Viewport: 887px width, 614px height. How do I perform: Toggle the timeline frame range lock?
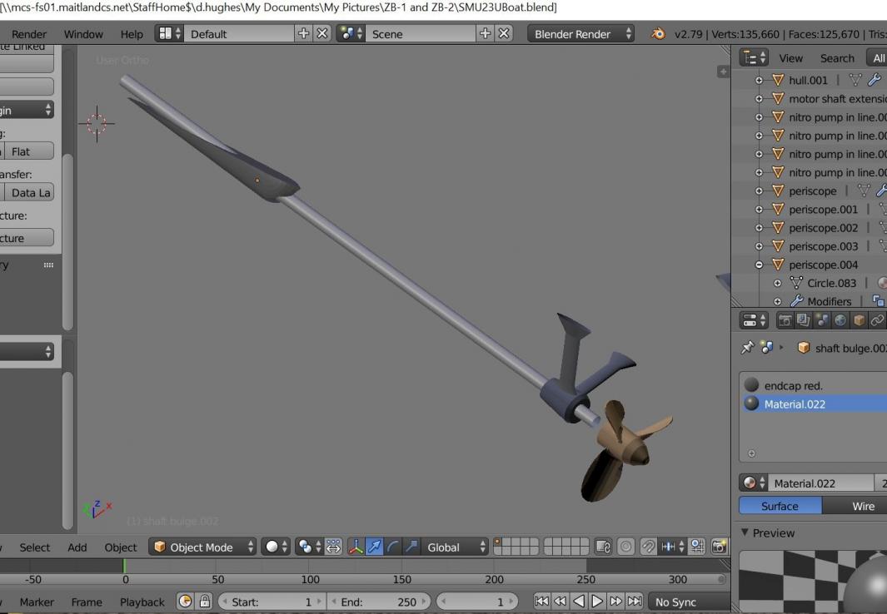(204, 602)
